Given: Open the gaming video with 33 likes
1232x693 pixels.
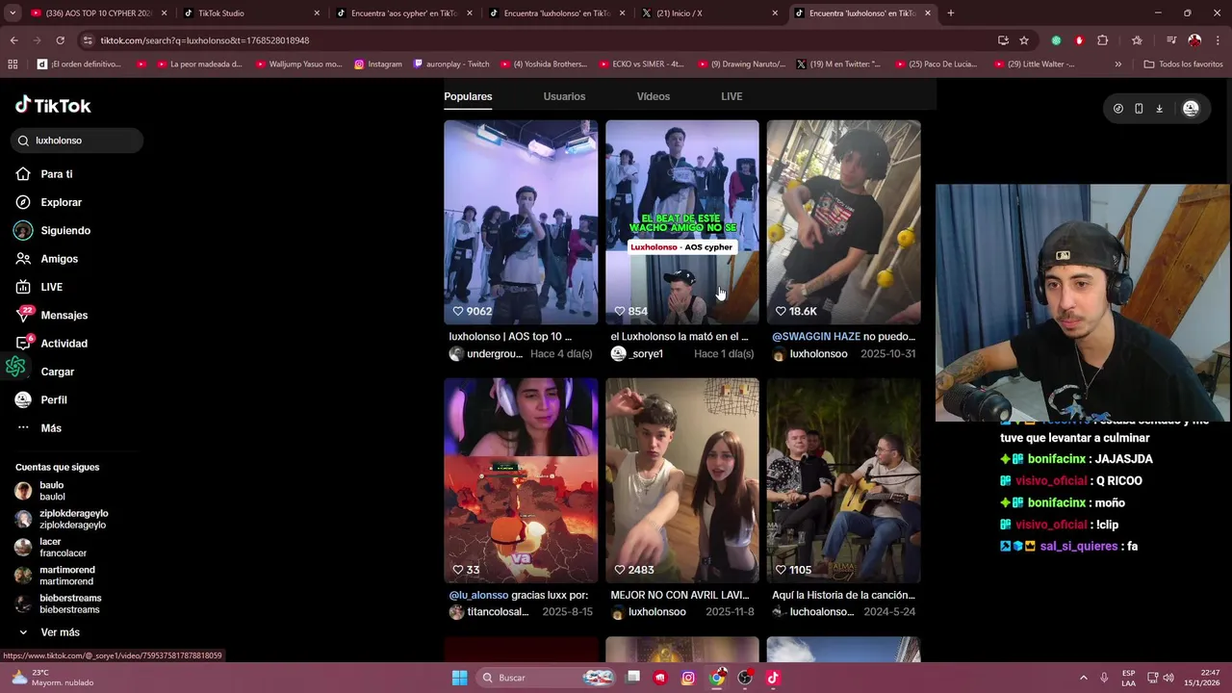Looking at the screenshot, I should (521, 480).
